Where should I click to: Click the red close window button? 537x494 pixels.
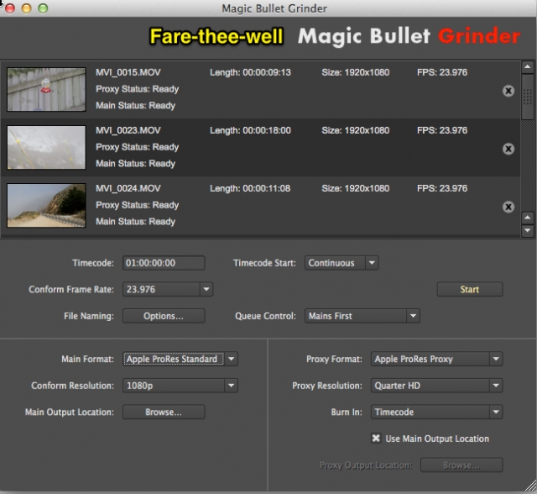[10, 8]
